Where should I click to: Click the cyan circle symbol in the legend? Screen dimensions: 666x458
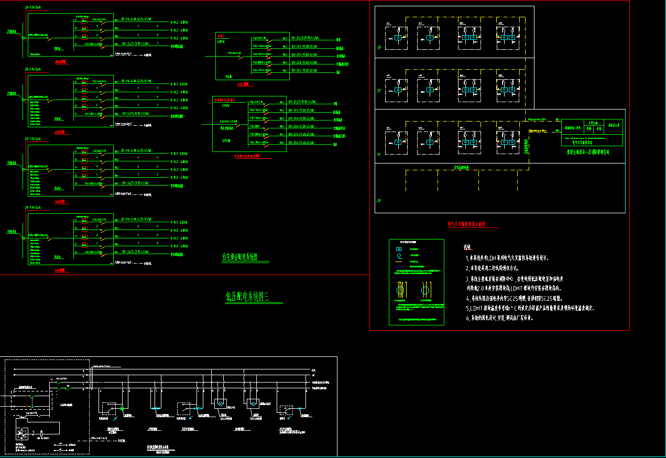coord(399,256)
